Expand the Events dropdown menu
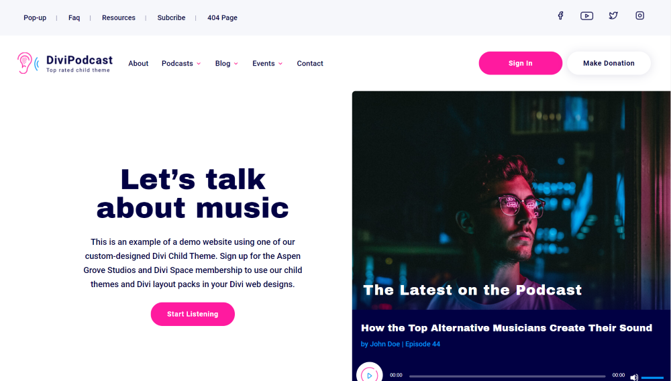The height and width of the screenshot is (381, 671). 268,63
